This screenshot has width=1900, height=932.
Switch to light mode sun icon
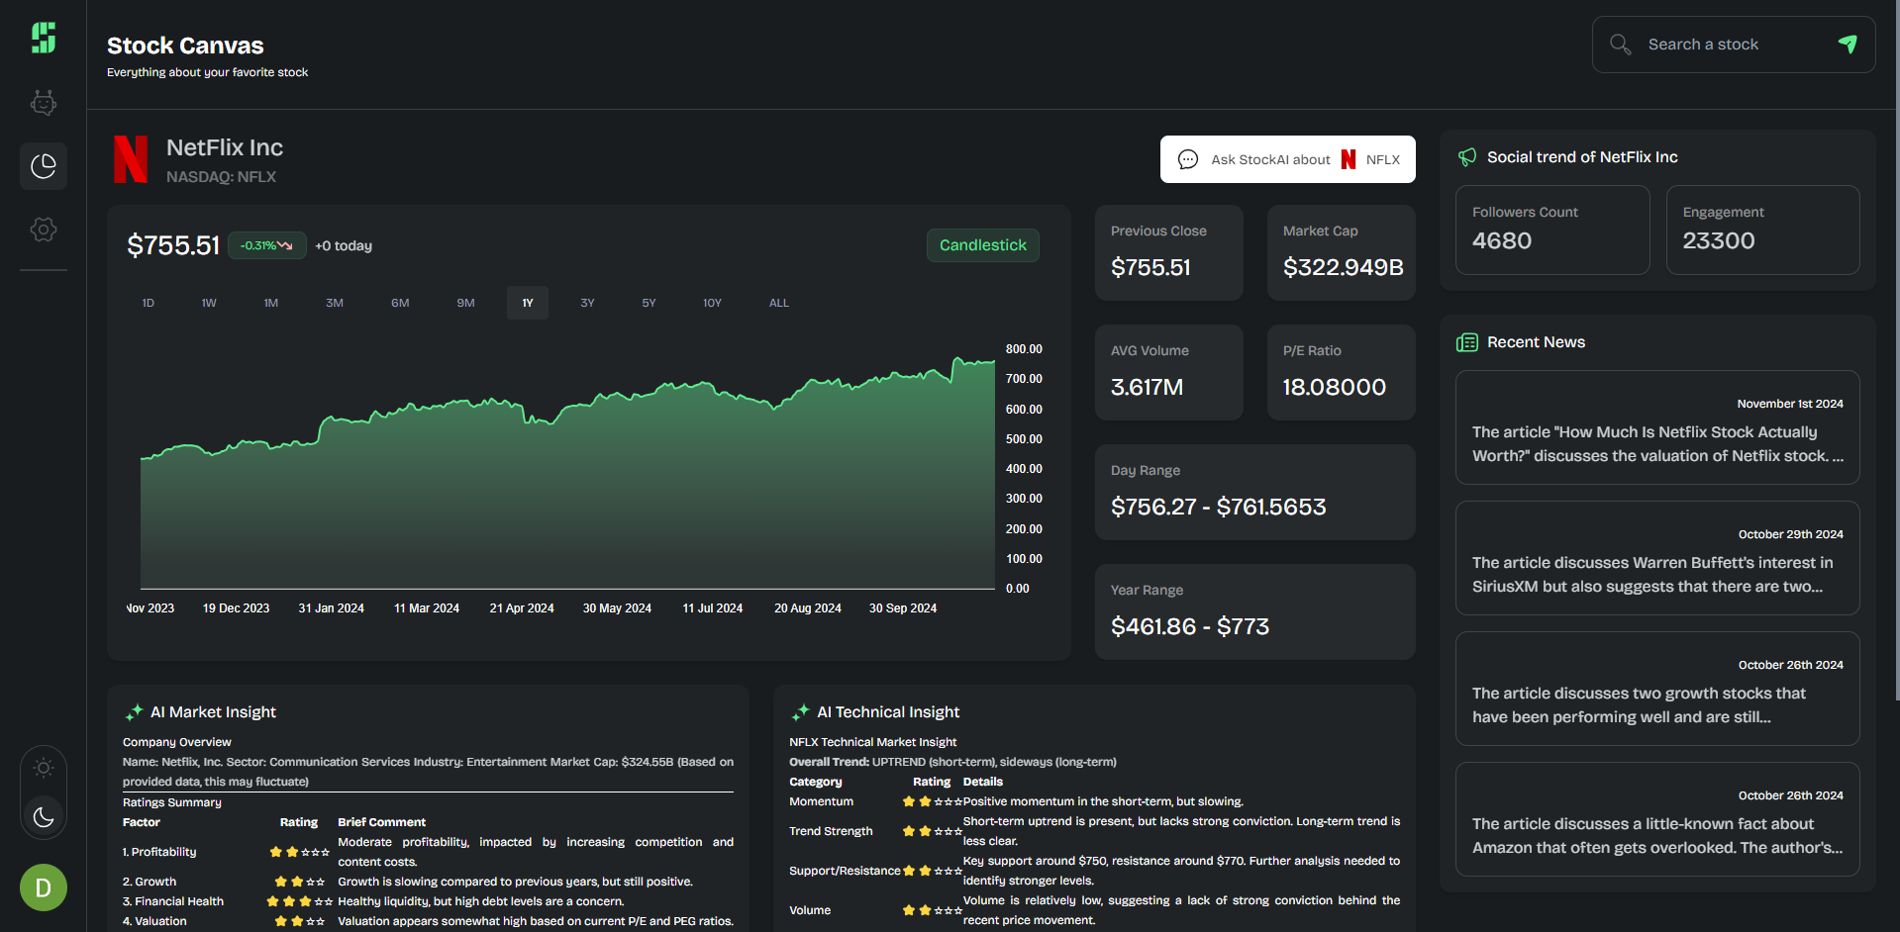44,768
